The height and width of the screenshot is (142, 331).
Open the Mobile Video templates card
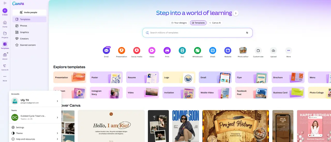pos(215,92)
